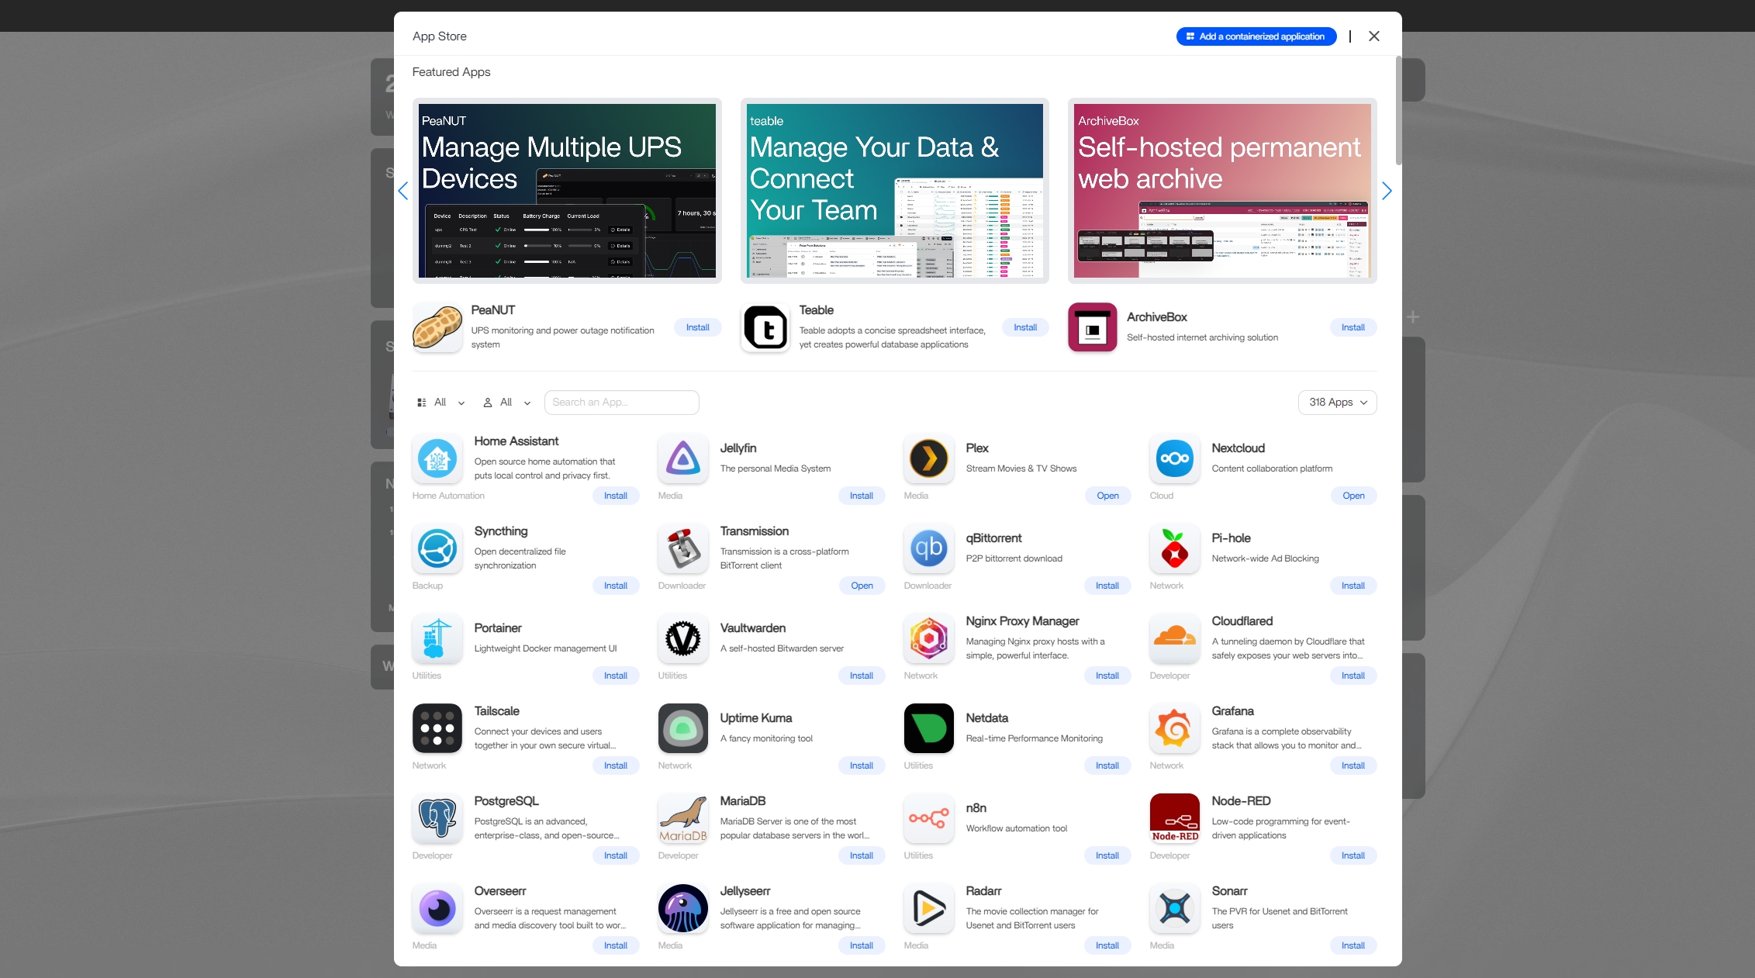This screenshot has width=1755, height=978.
Task: Open the Home Assistant app icon
Action: pos(437,458)
